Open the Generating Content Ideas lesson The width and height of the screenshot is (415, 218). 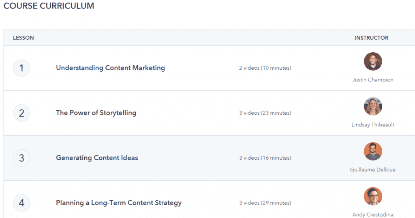pos(97,158)
